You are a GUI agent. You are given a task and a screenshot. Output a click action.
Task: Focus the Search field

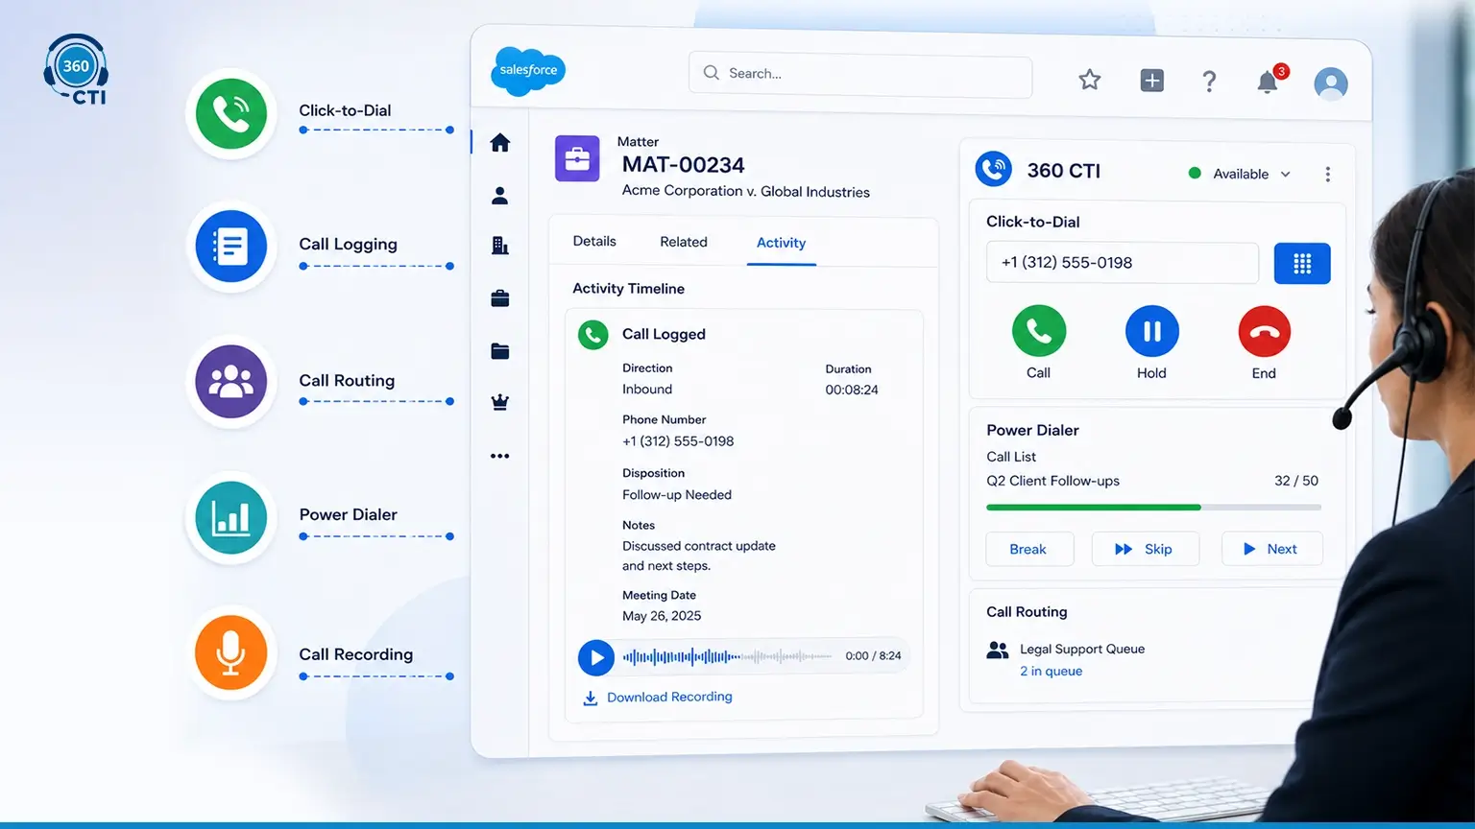pyautogui.click(x=860, y=75)
